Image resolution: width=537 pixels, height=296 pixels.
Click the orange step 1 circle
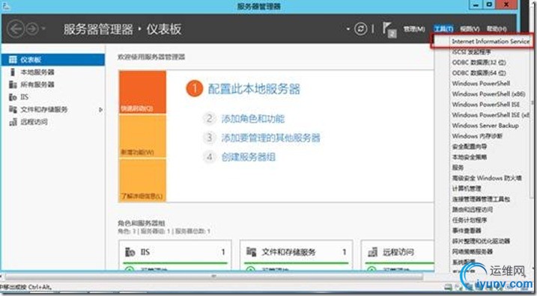point(195,88)
